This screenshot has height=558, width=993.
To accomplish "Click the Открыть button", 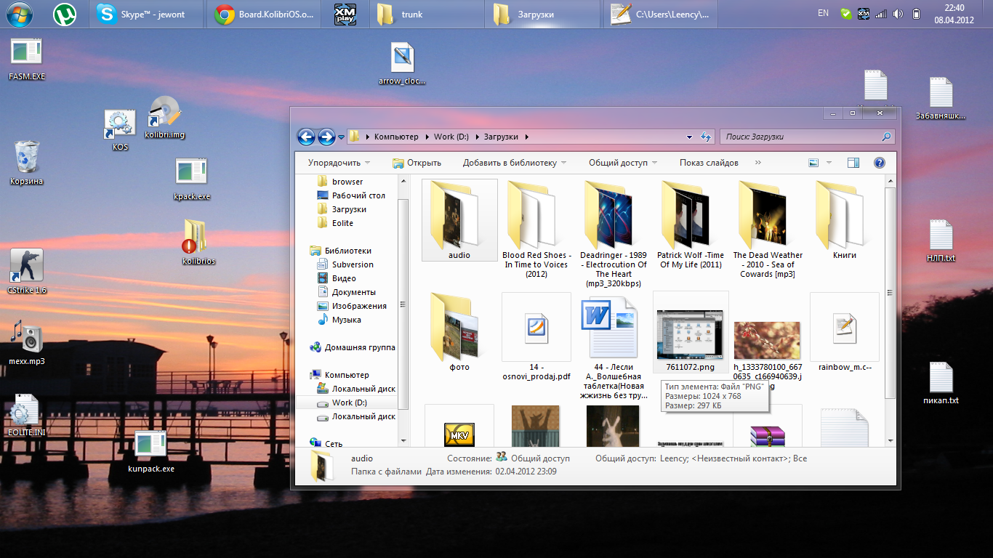I will (x=417, y=163).
